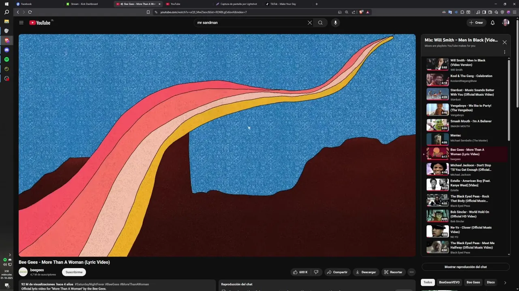Run search with the magnifier button
The image size is (519, 291).
click(x=320, y=23)
